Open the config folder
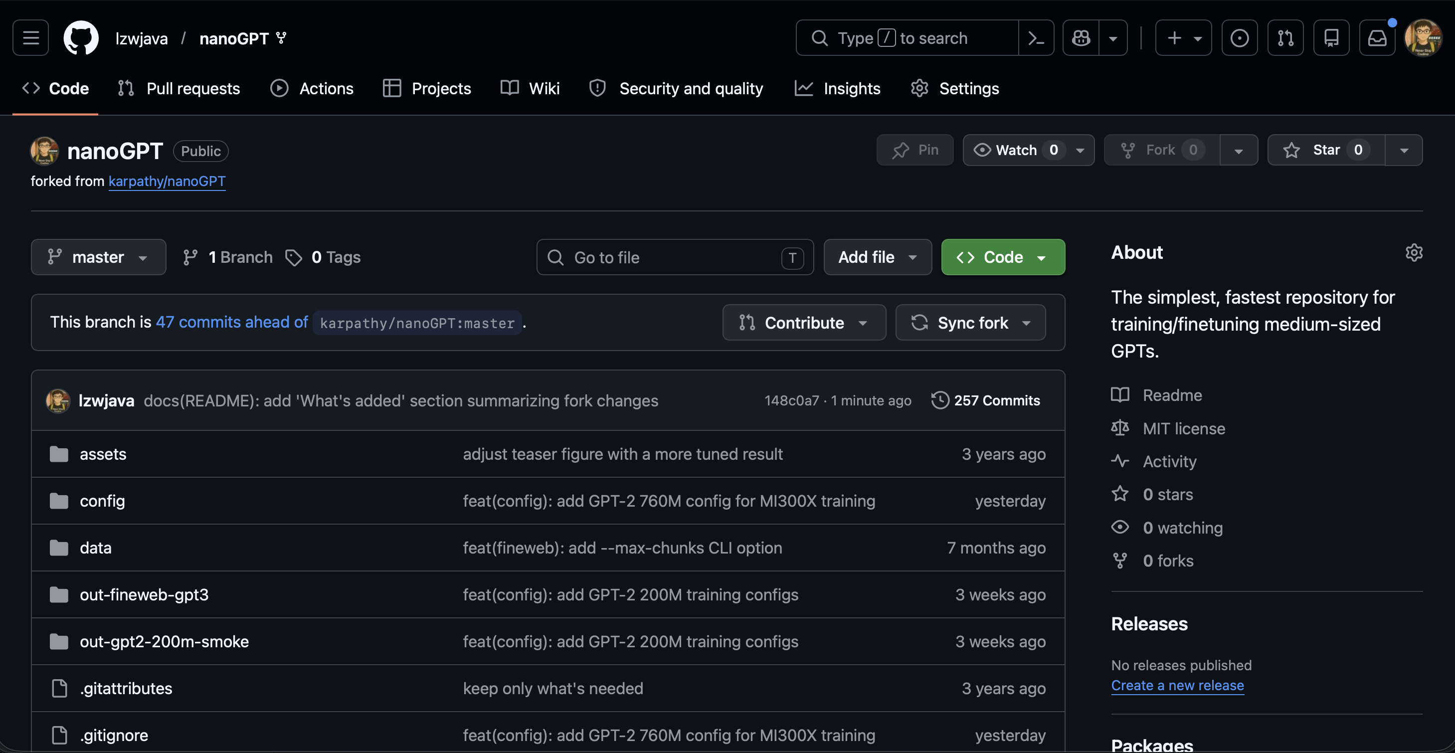Image resolution: width=1455 pixels, height=753 pixels. coord(102,501)
